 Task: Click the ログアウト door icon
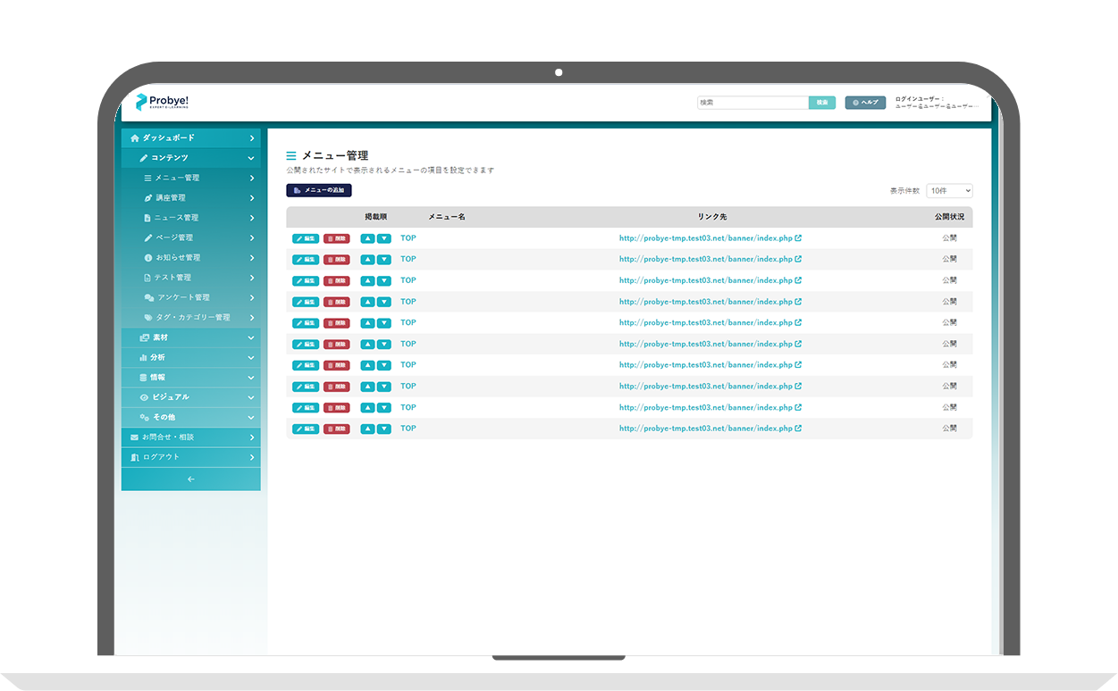(x=135, y=457)
